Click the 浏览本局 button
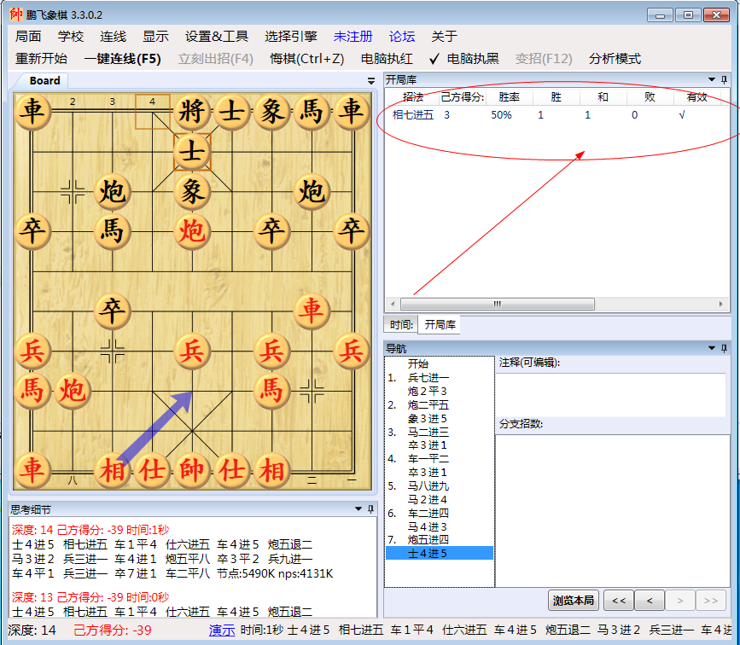 click(574, 600)
